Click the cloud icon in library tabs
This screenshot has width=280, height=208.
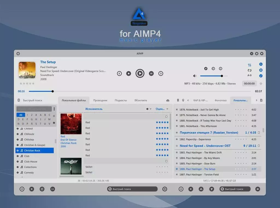[x=168, y=100]
